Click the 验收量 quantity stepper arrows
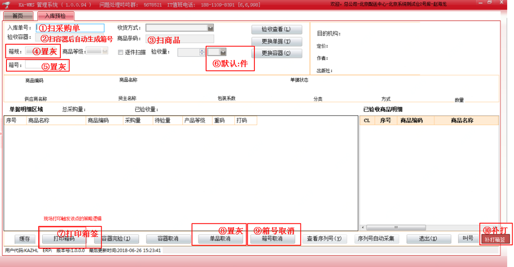 coord(202,52)
